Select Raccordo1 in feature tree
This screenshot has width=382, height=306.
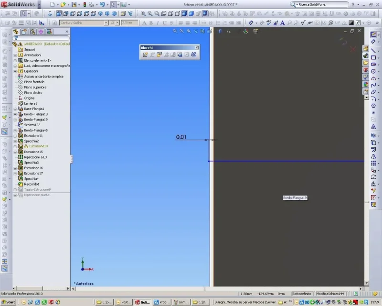coord(32,184)
